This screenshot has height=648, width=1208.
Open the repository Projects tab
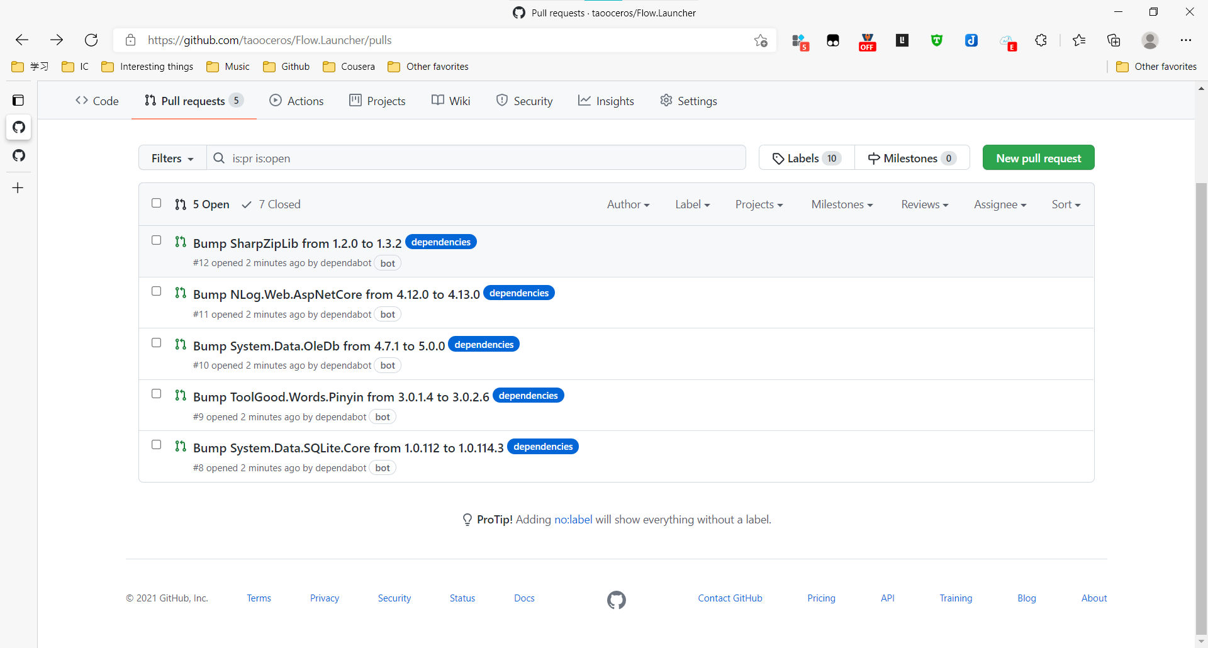(377, 101)
